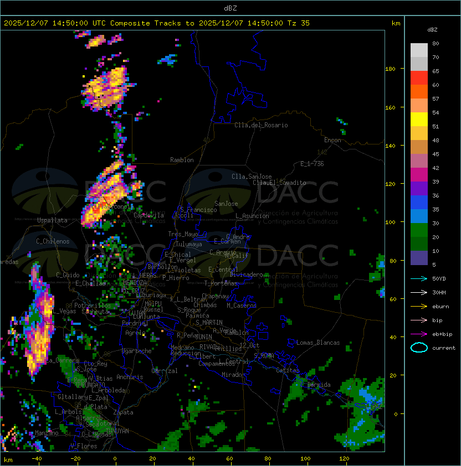The width and height of the screenshot is (461, 466).
Task: Click the '50YD' legend label
Action: tap(439, 279)
